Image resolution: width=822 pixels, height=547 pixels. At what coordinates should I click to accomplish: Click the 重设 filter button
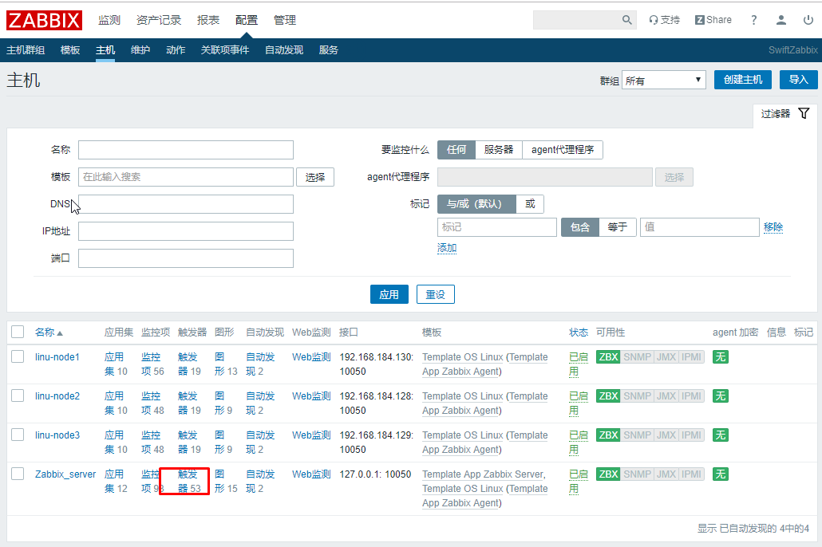(x=435, y=294)
